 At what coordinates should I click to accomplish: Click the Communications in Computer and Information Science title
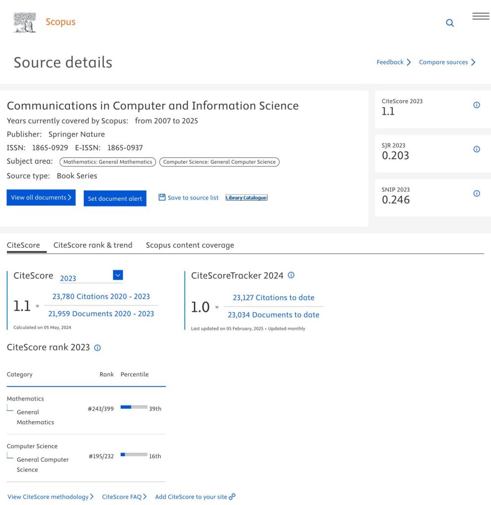pos(153,106)
